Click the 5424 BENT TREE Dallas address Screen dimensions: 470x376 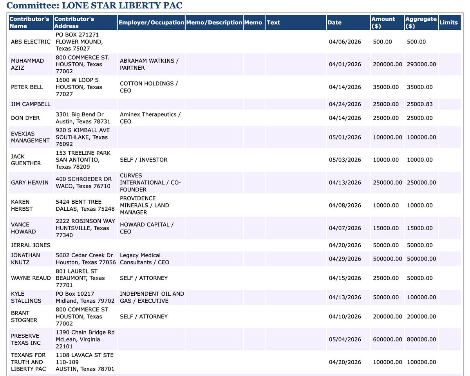(x=85, y=205)
